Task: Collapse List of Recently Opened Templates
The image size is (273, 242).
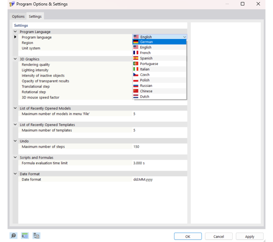Action: click(x=15, y=124)
